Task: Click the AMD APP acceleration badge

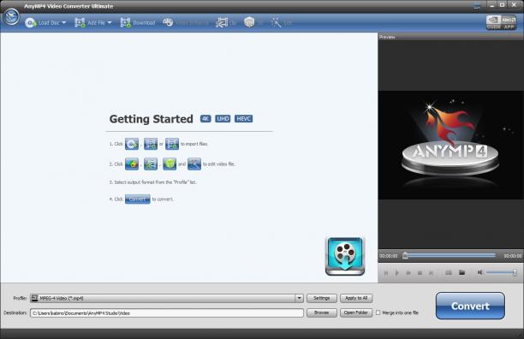Action: click(x=509, y=22)
